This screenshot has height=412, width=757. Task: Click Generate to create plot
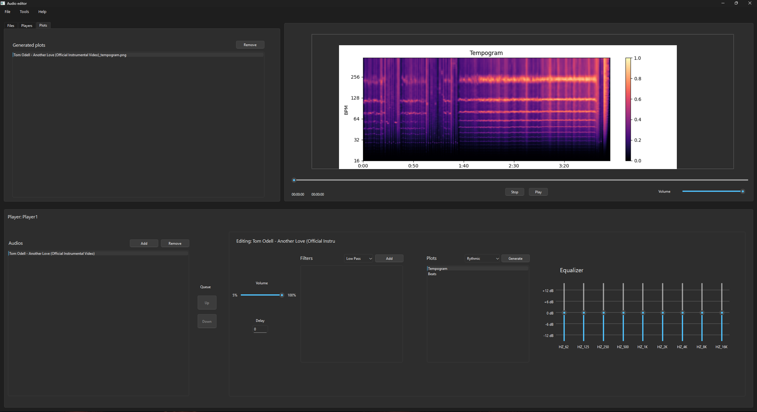(515, 259)
